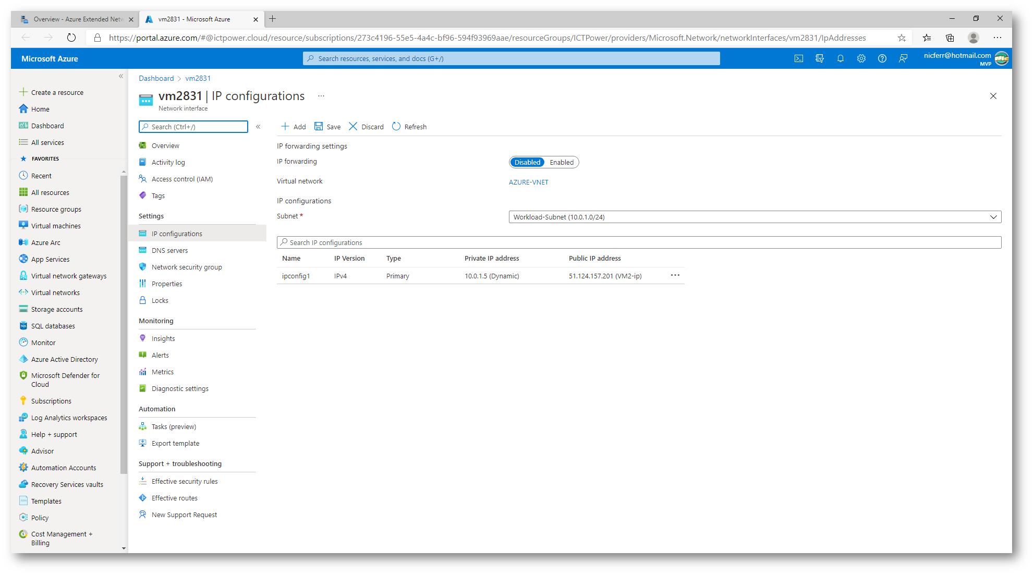This screenshot has width=1034, height=575.
Task: Open Cloud Shell icon in top bar
Action: click(x=799, y=59)
